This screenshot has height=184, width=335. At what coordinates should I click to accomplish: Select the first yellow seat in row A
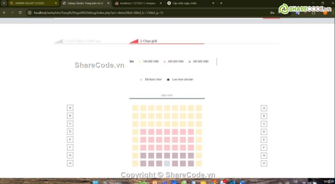[135, 108]
